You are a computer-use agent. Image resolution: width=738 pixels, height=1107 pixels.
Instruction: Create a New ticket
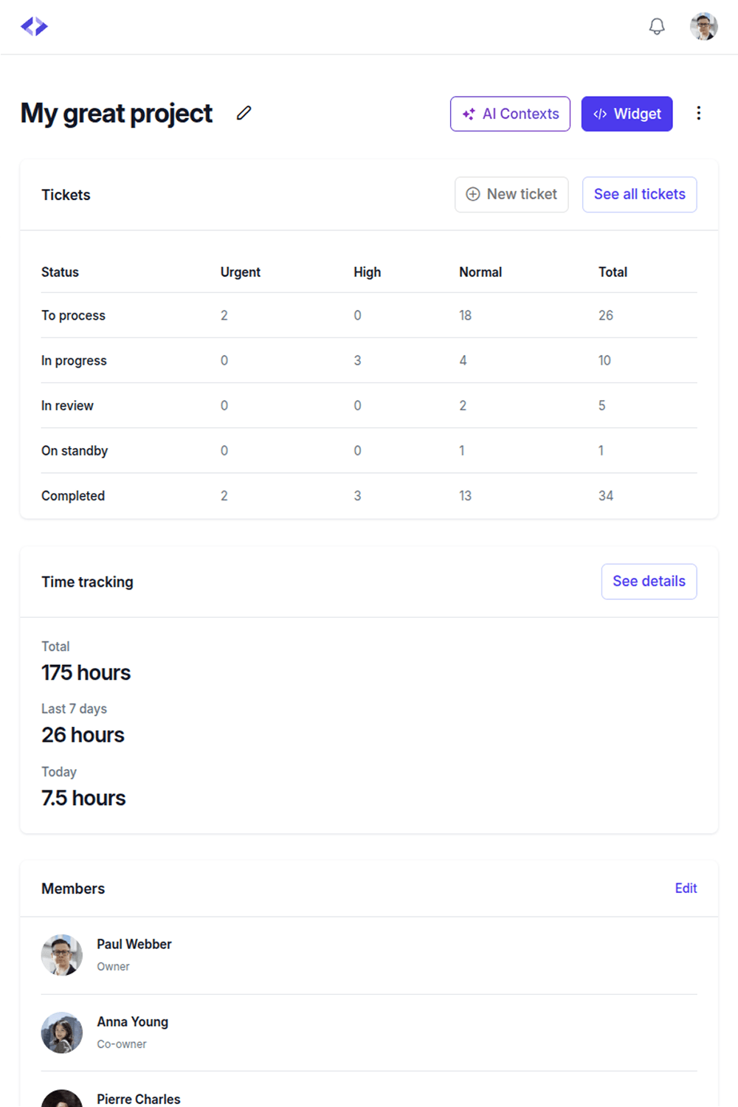[x=511, y=194]
